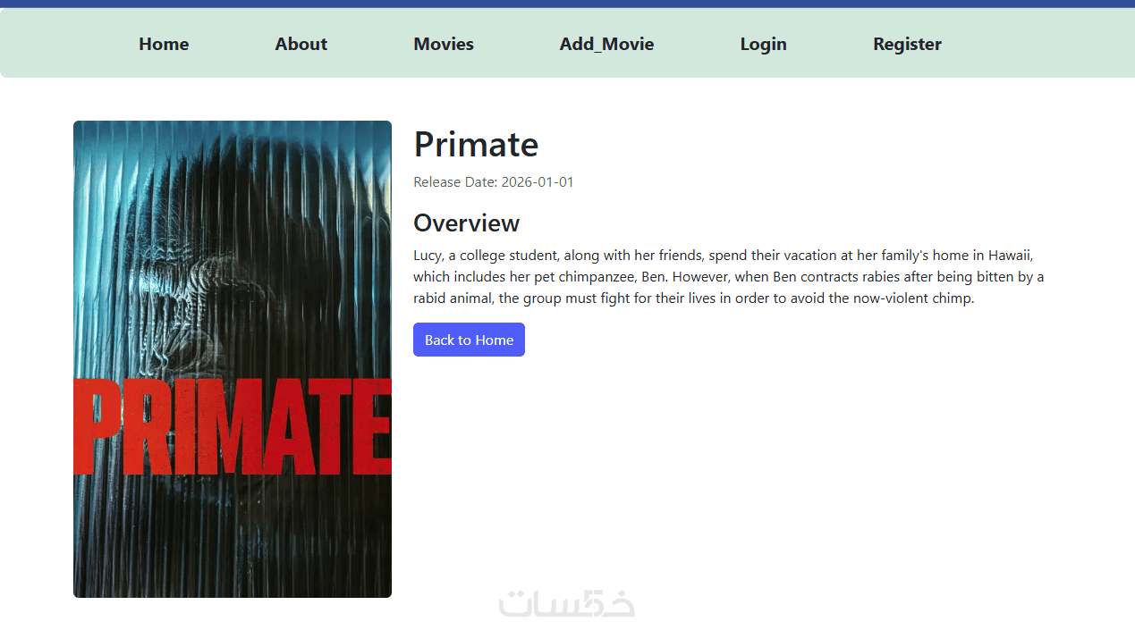Open the Login page
Viewport: 1135px width, 630px height.
click(763, 44)
